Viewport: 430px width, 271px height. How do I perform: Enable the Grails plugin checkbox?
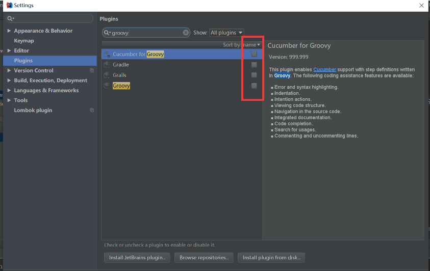[254, 75]
